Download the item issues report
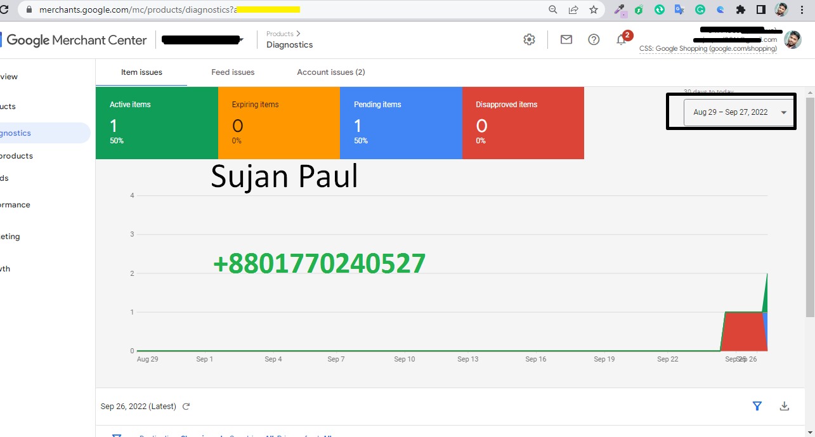Image resolution: width=815 pixels, height=437 pixels. [x=785, y=406]
